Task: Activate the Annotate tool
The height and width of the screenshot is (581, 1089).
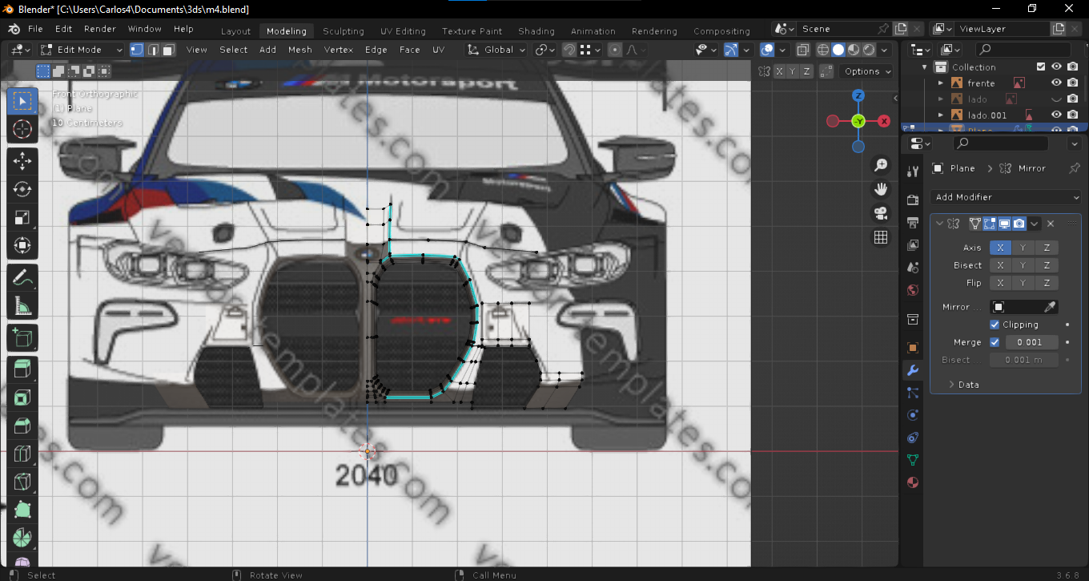Action: [x=22, y=277]
